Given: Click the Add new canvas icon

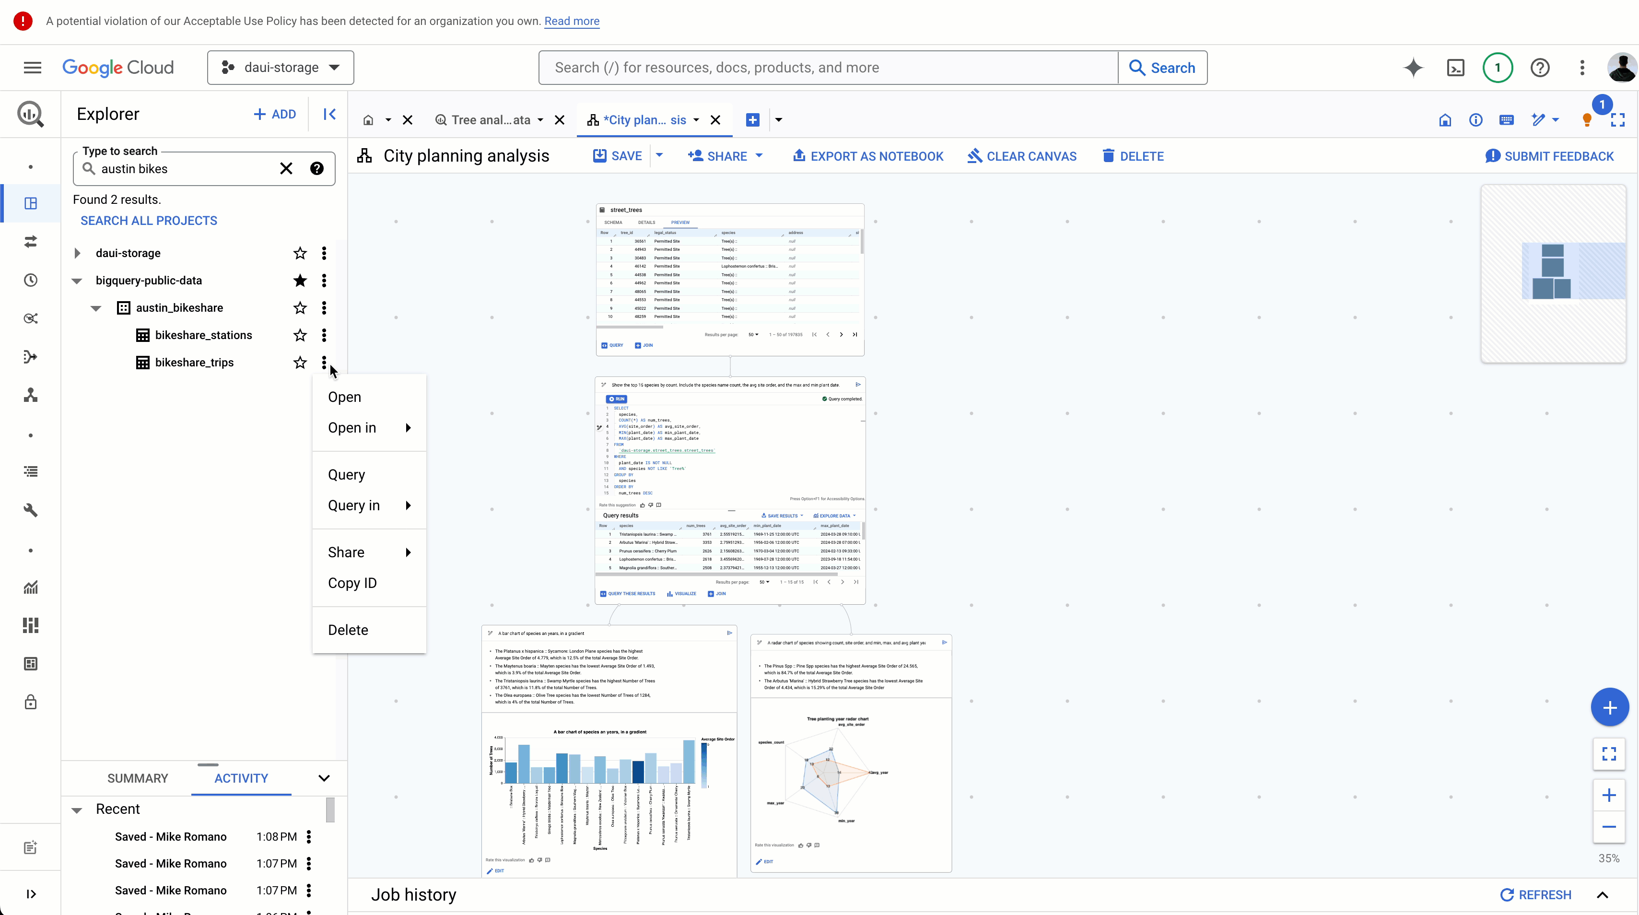Looking at the screenshot, I should (x=752, y=119).
